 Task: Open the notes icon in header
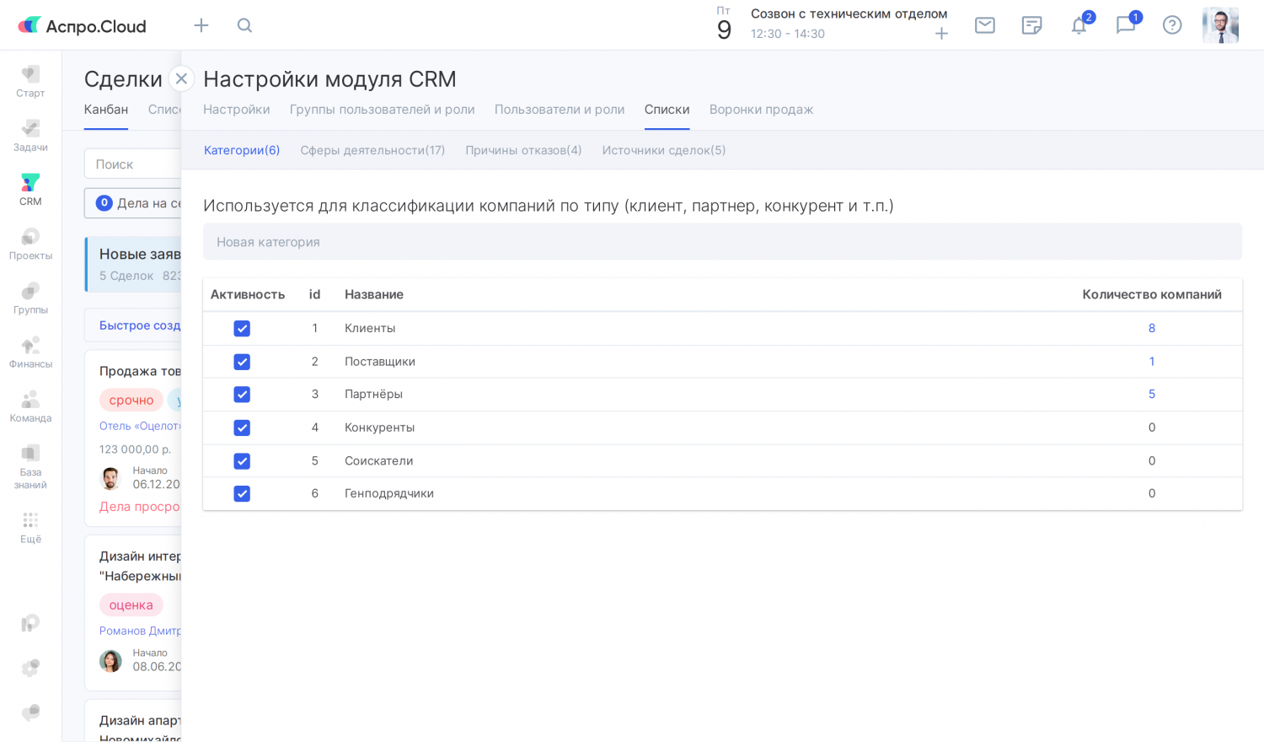(x=1031, y=25)
